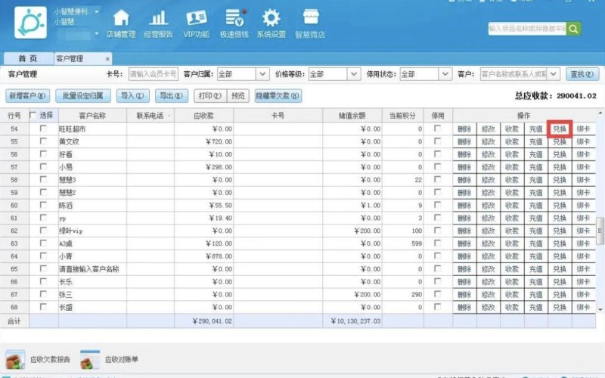
Task: Select customer name cell 长乐
Action: point(92,281)
